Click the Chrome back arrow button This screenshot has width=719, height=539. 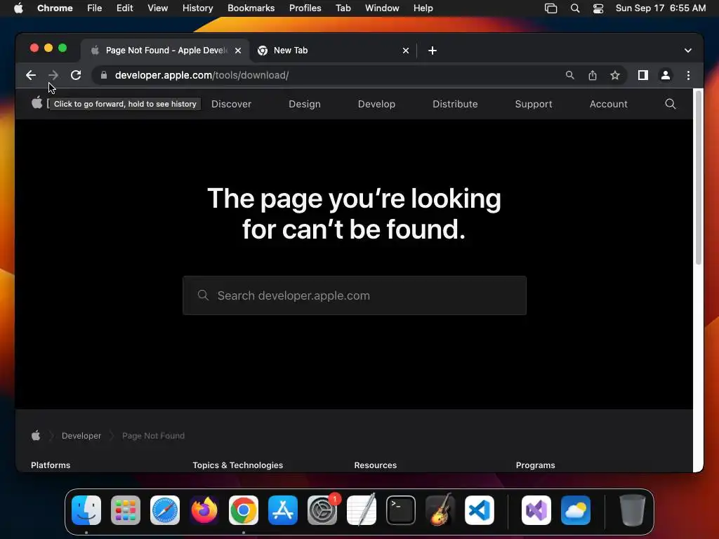point(31,75)
